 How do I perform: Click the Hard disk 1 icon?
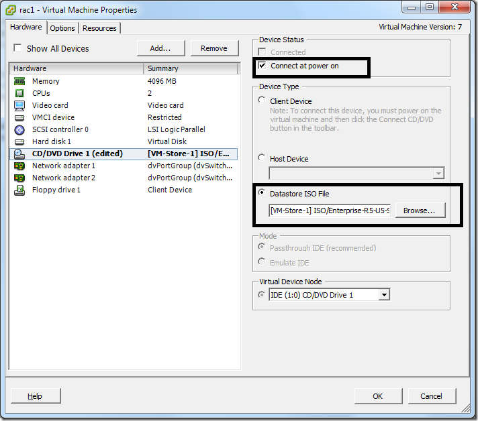coord(19,141)
